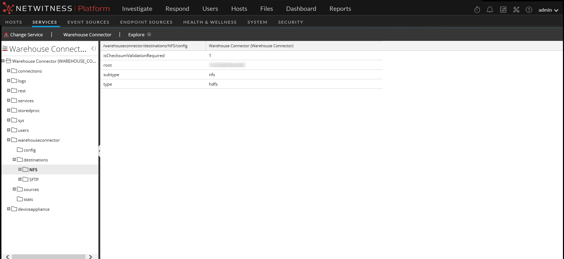564x259 pixels.
Task: Click the Warehouse Connector root node icon
Action: (x=8, y=61)
